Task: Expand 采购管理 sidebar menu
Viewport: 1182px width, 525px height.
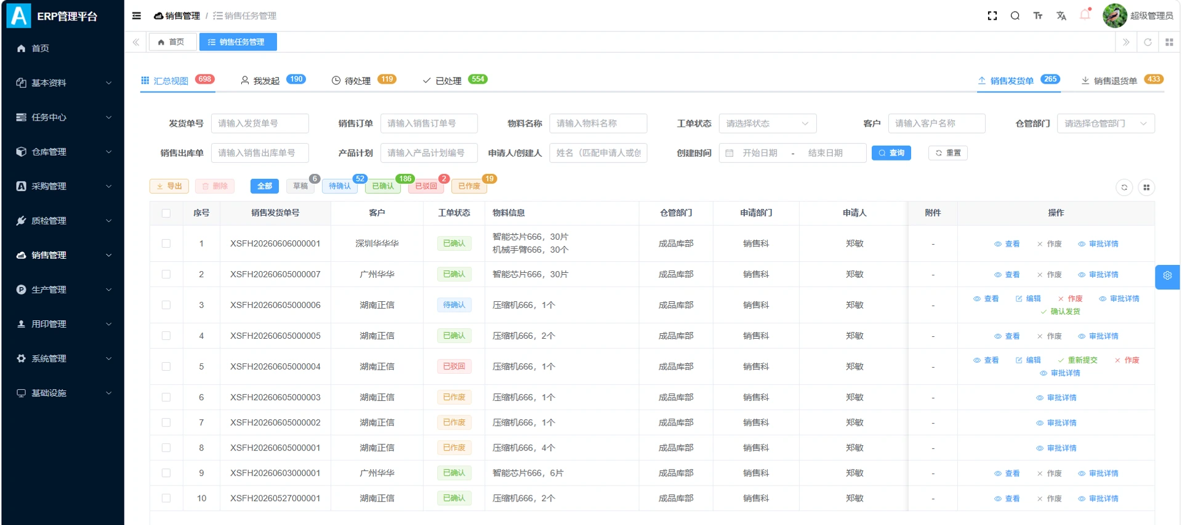Action: point(62,186)
